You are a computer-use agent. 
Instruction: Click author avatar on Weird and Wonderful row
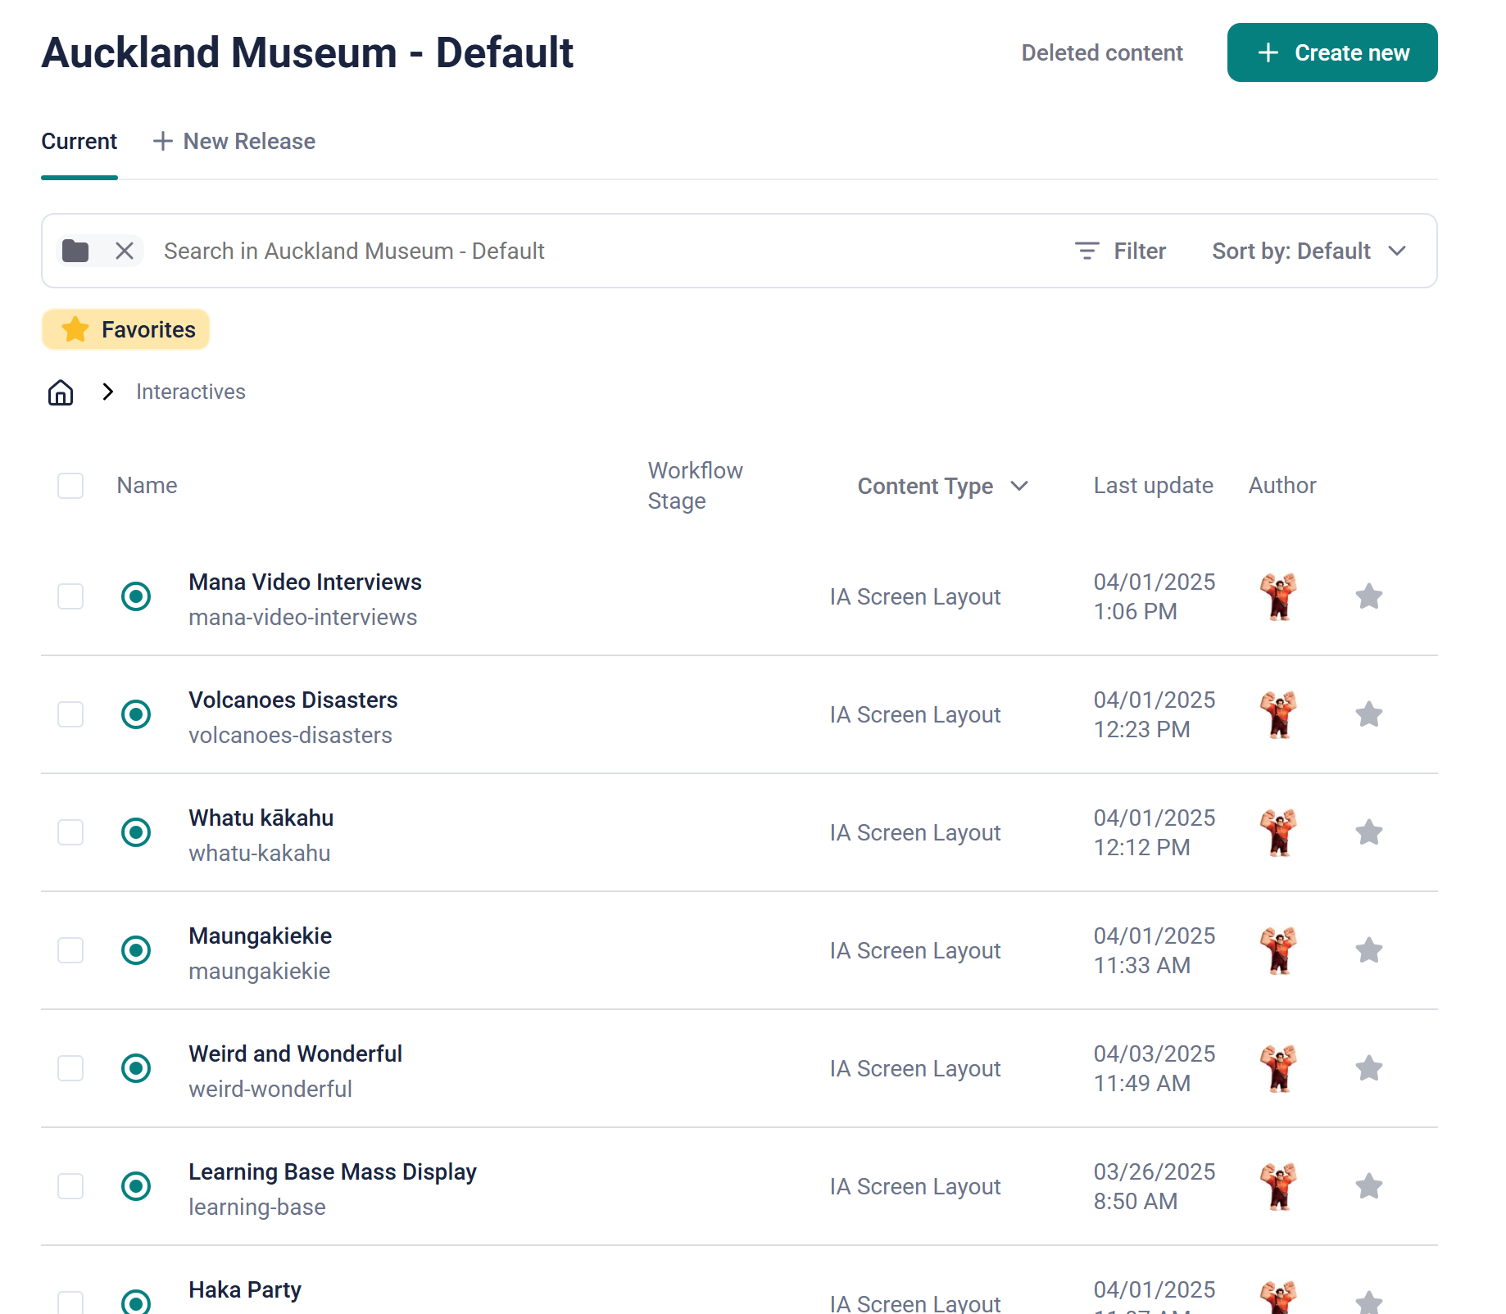(1277, 1068)
